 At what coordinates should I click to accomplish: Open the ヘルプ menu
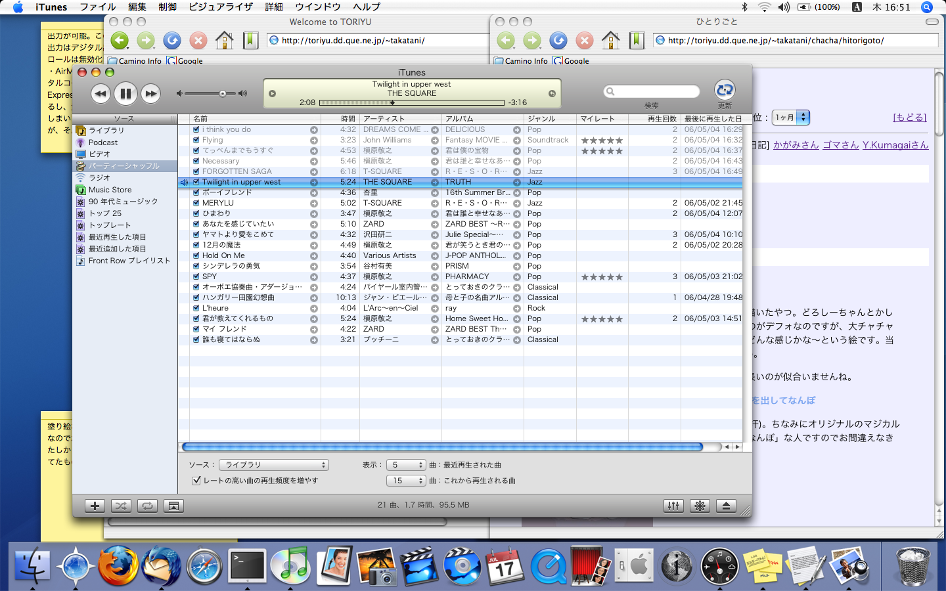(367, 7)
